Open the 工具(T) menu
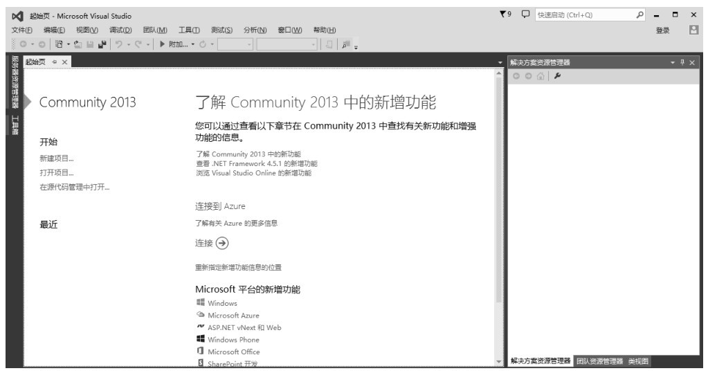The image size is (708, 373). pos(189,30)
